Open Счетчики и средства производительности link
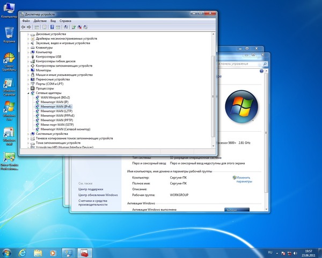 [93, 203]
